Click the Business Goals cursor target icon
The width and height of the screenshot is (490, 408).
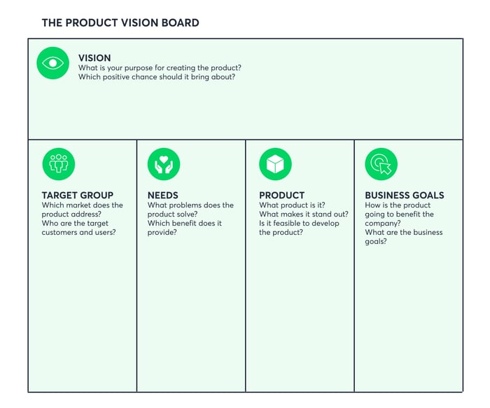coord(381,164)
